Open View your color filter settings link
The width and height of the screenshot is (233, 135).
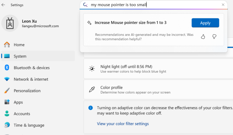123,124
